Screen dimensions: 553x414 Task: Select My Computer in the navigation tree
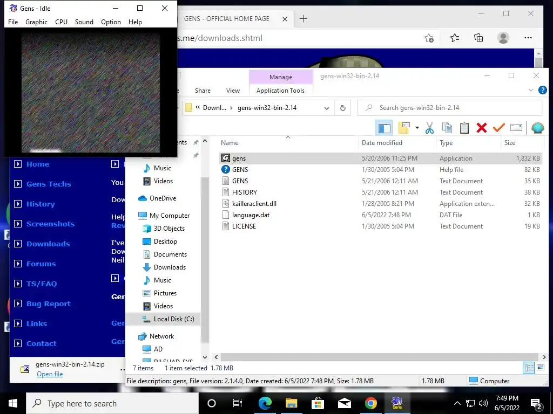tap(169, 216)
